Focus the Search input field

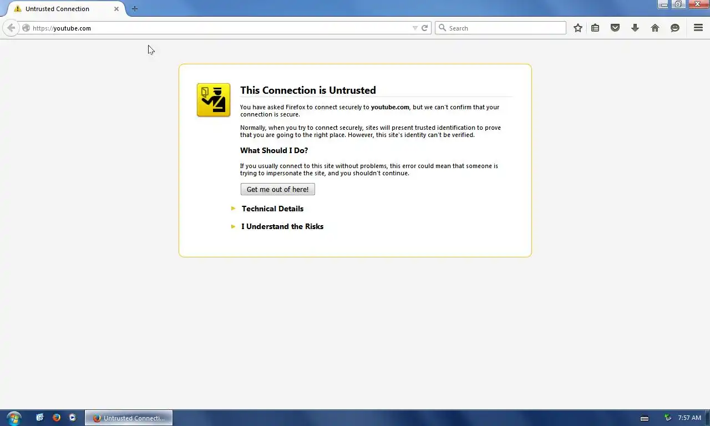[500, 28]
